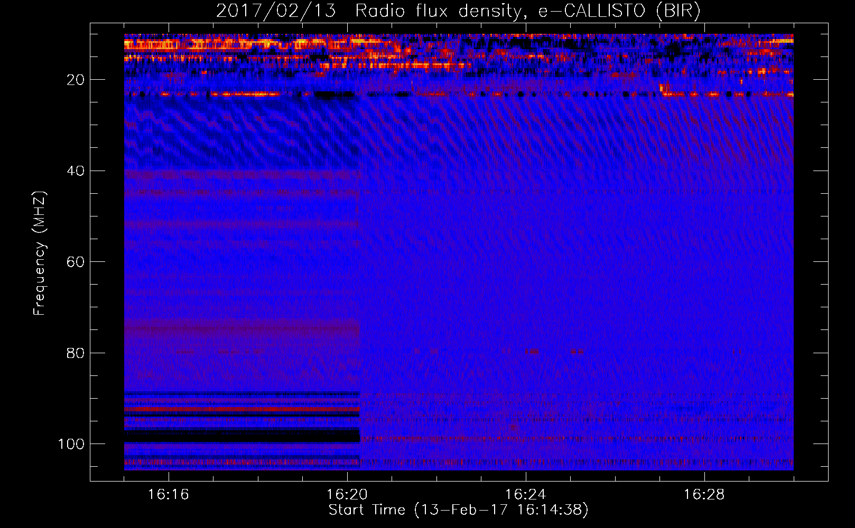Screen dimensions: 855x528
Task: Click the 'Start Time (13-Feb-17 16:14:38)' label
Action: click(458, 510)
